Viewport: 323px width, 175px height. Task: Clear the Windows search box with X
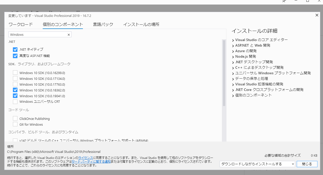[x=68, y=35]
